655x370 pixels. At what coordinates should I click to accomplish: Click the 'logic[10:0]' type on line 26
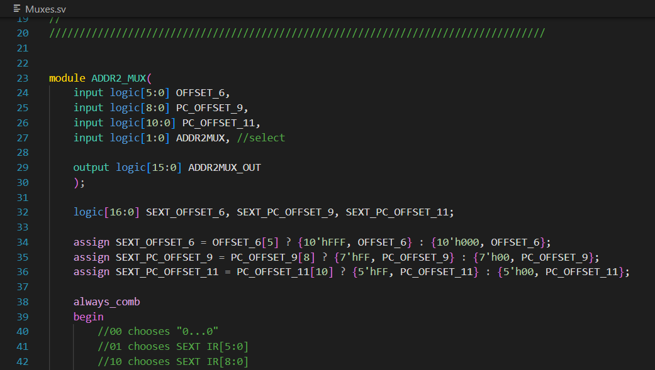coord(143,122)
